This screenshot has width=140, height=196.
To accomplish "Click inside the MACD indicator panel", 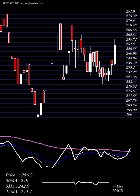I will [x=77, y=182].
